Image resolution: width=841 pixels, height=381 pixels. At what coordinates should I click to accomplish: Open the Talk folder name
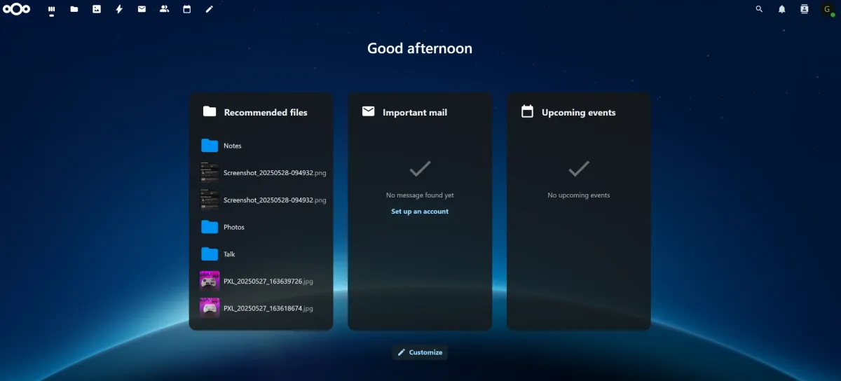229,254
